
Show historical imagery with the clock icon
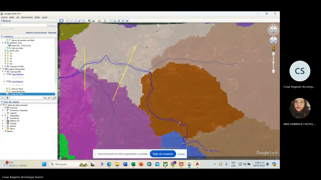[x=89, y=21]
